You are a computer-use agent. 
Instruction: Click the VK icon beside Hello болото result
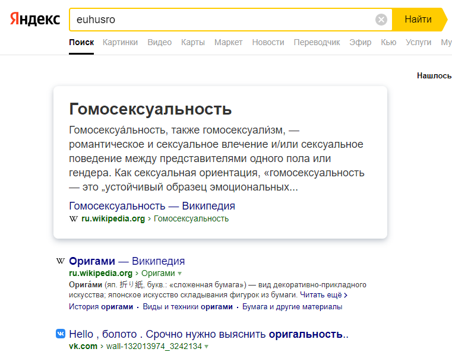click(x=61, y=334)
